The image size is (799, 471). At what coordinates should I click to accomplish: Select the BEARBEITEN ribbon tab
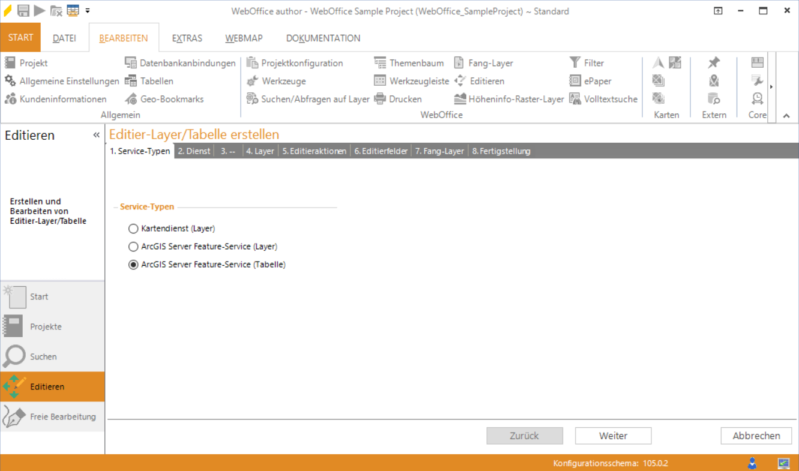pos(124,38)
